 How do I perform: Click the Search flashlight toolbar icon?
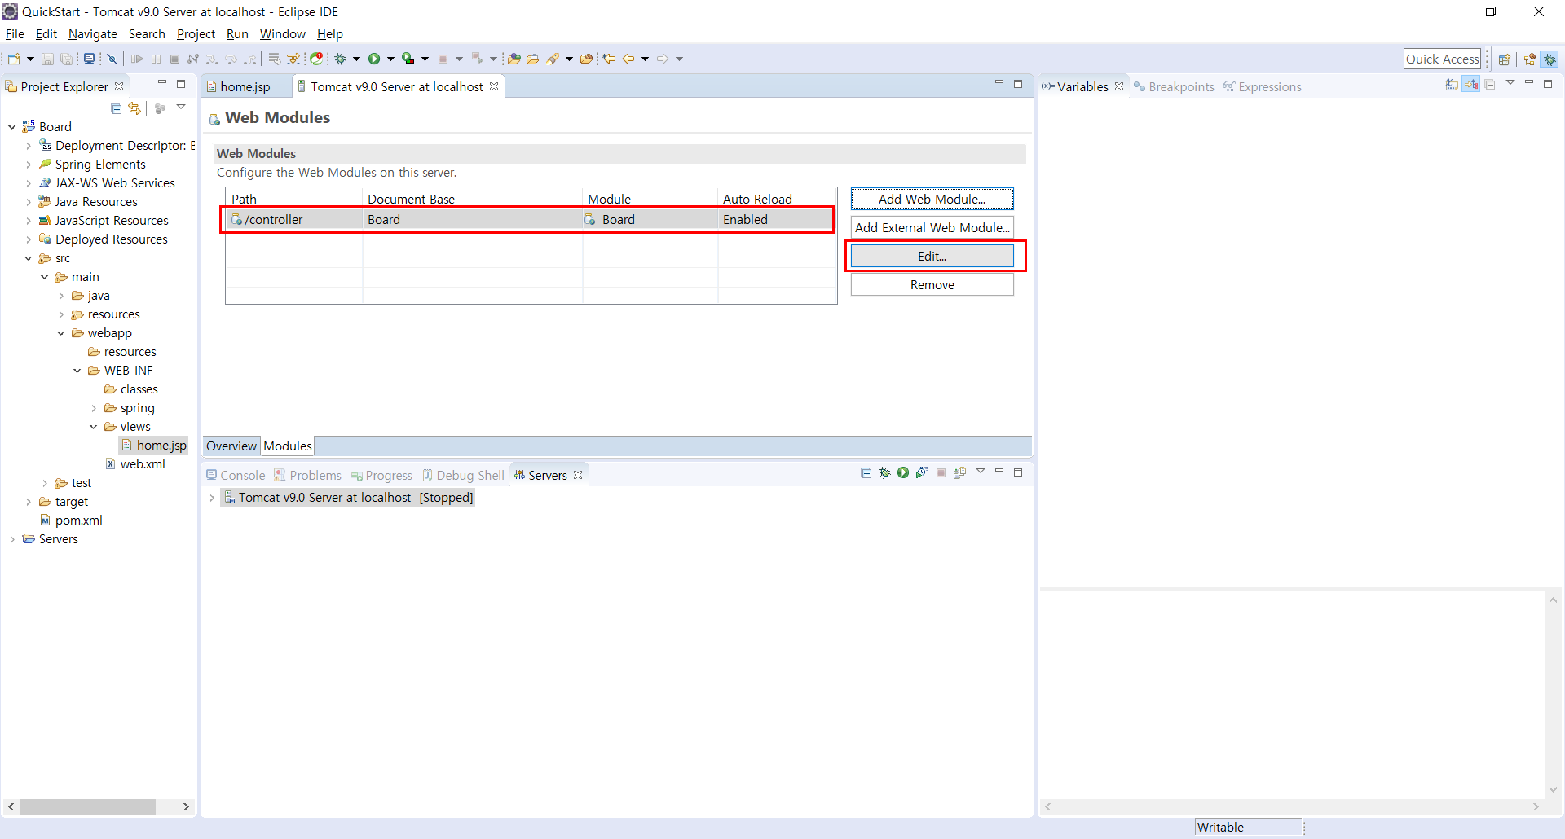pyautogui.click(x=553, y=59)
